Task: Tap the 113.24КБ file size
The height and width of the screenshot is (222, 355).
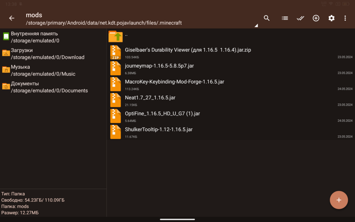Action: pos(132,89)
